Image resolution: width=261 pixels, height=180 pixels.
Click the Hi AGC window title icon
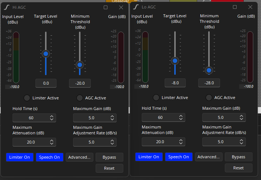(7, 7)
